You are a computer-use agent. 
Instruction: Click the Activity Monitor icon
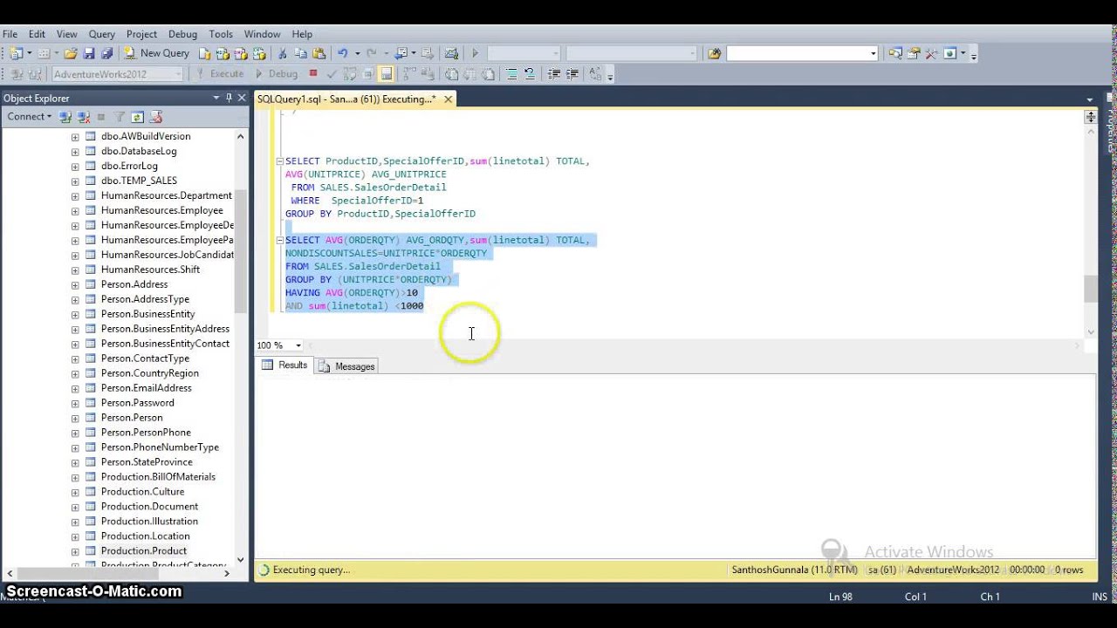point(451,53)
